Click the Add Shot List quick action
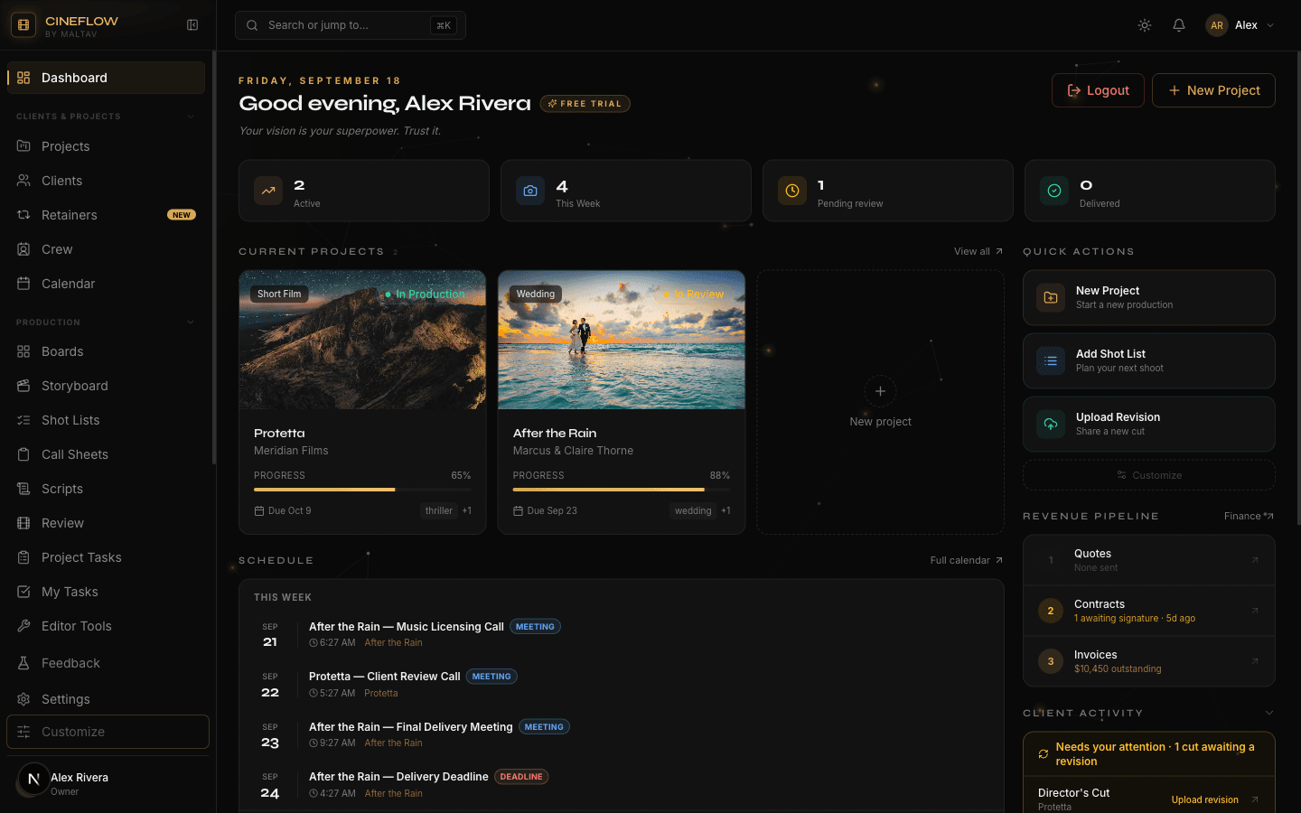The image size is (1301, 813). click(x=1149, y=360)
